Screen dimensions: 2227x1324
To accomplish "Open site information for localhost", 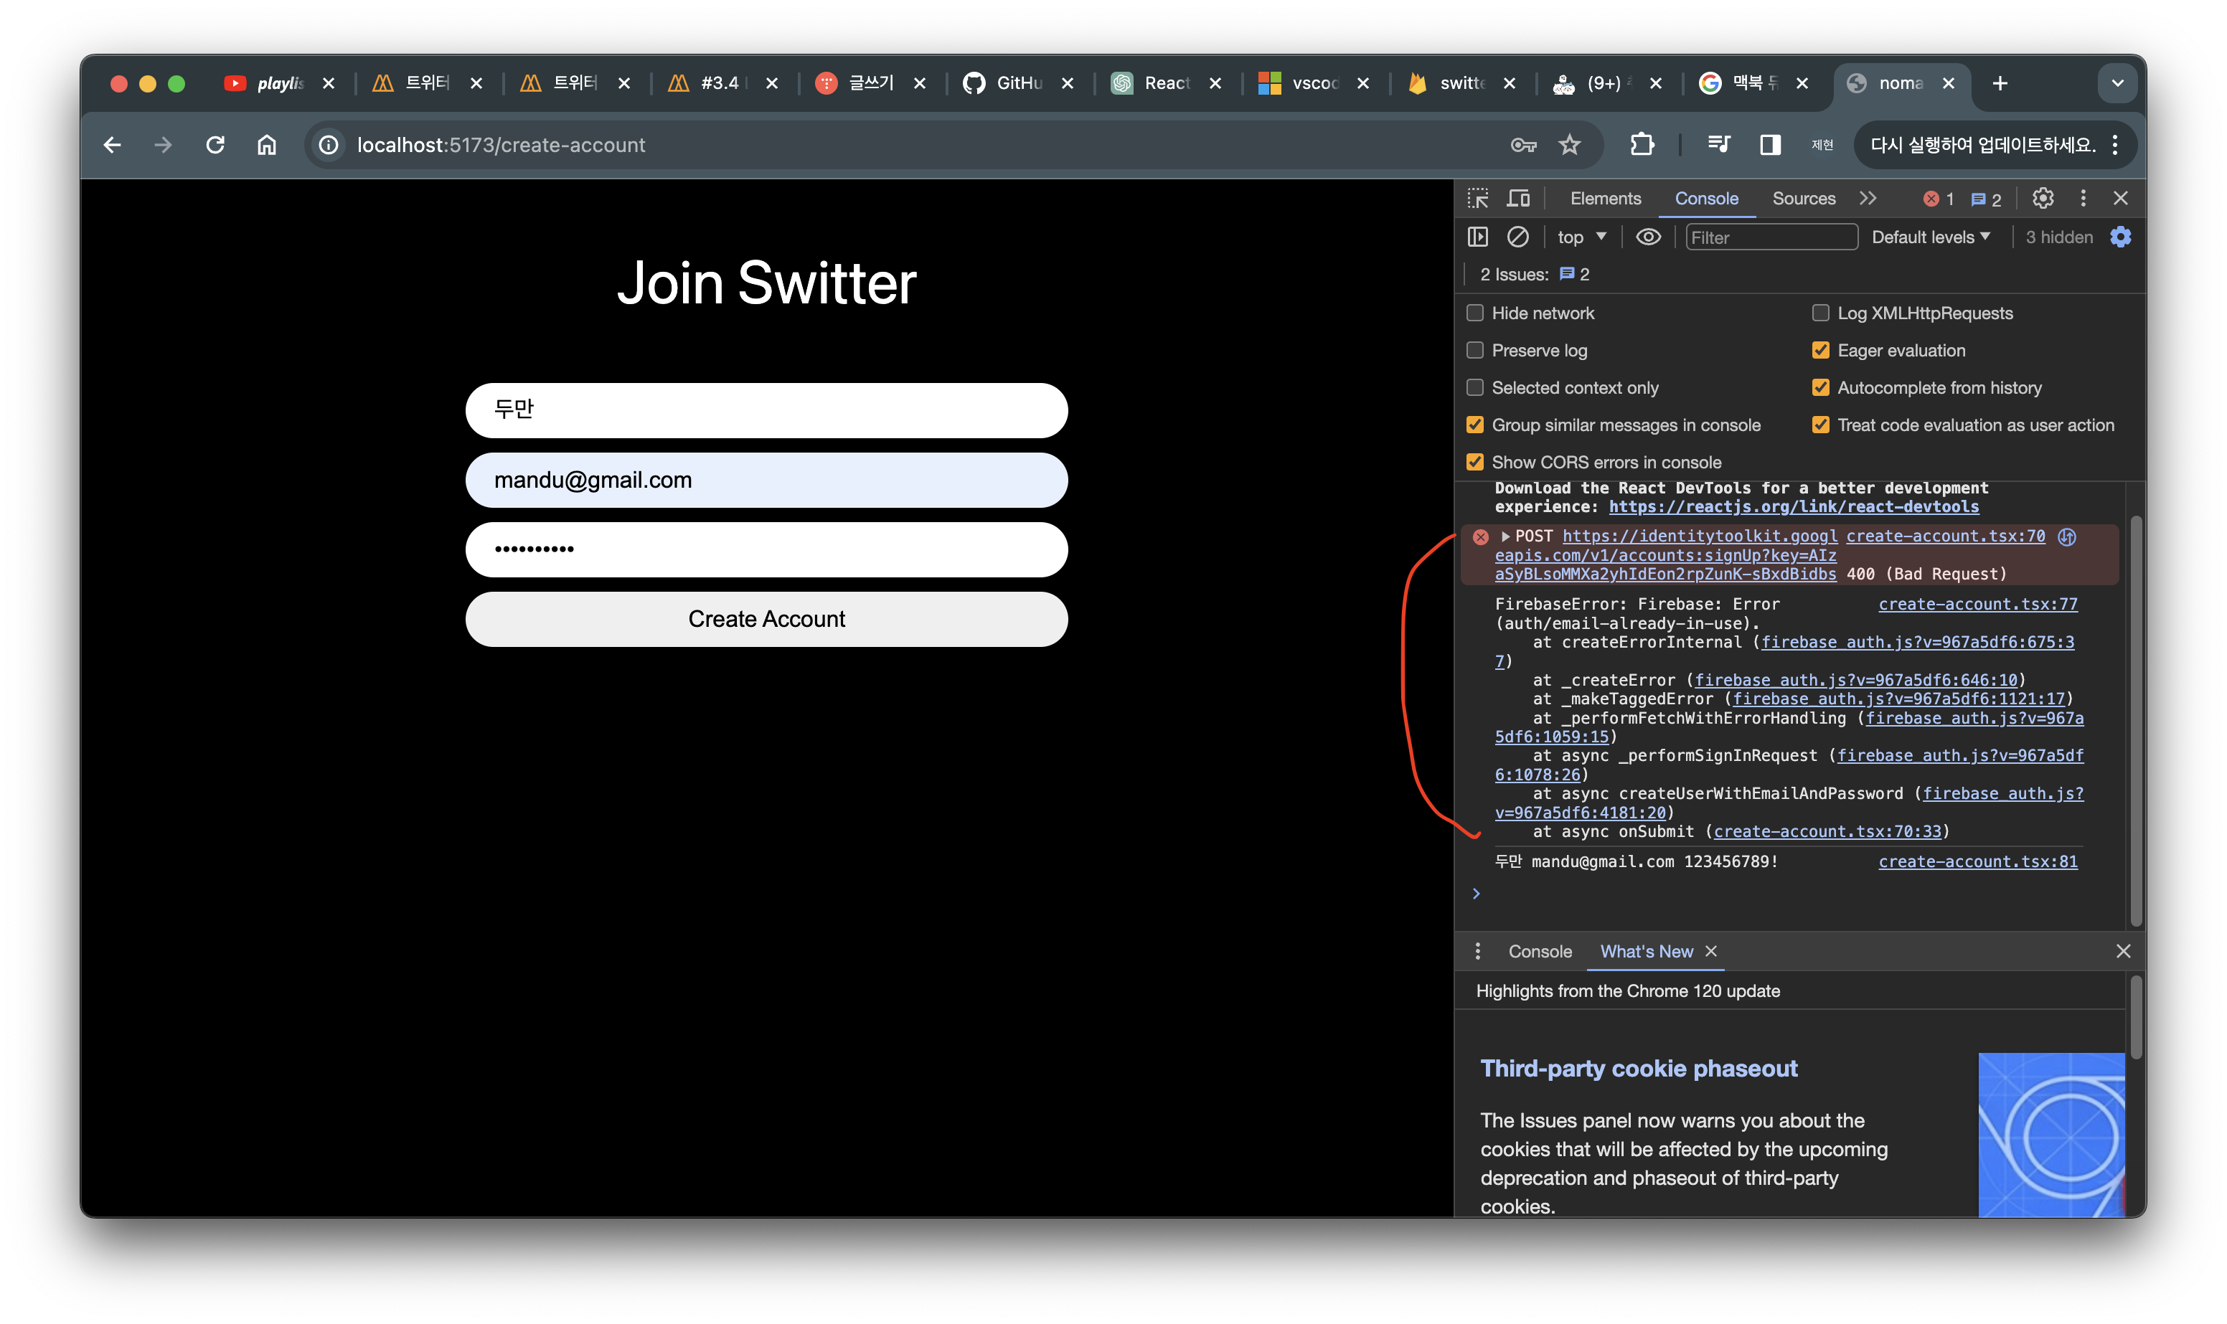I will click(x=329, y=145).
